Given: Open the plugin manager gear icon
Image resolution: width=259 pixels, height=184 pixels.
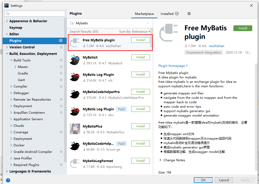Looking at the screenshot, I should [x=189, y=14].
